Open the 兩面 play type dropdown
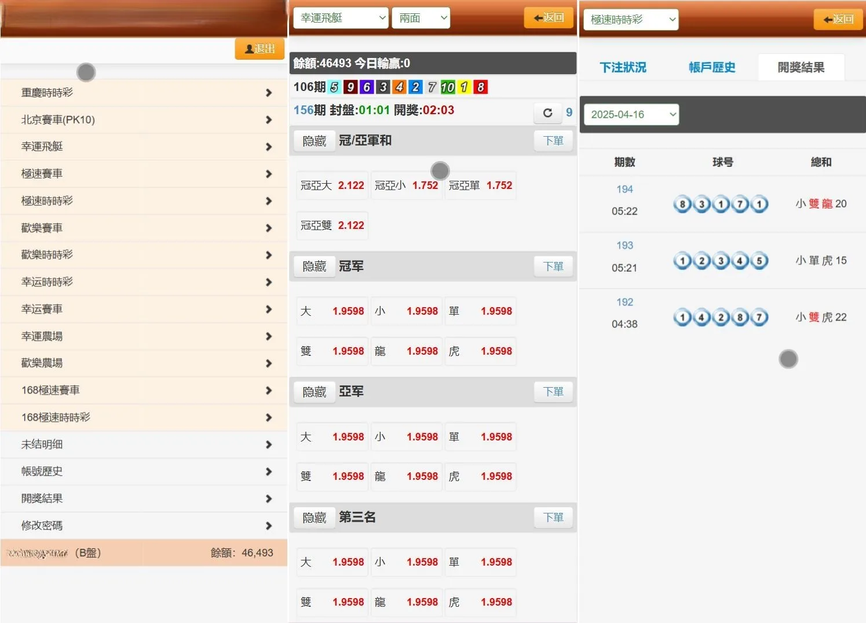The width and height of the screenshot is (866, 623). coord(421,17)
